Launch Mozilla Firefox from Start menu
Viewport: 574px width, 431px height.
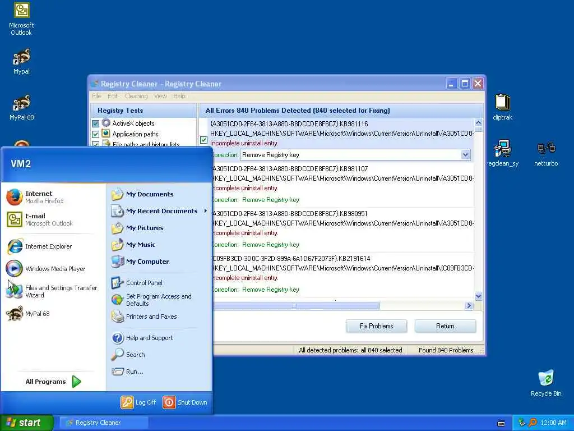pos(53,197)
